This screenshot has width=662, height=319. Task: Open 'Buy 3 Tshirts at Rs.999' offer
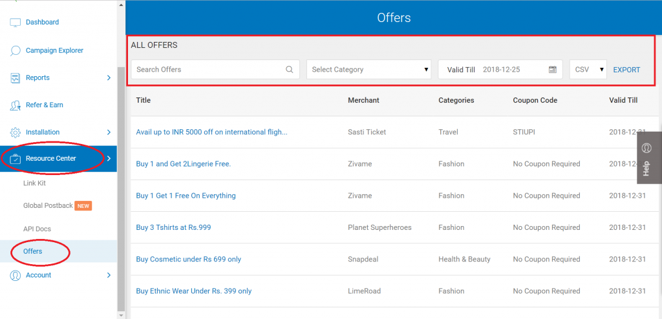(x=173, y=227)
